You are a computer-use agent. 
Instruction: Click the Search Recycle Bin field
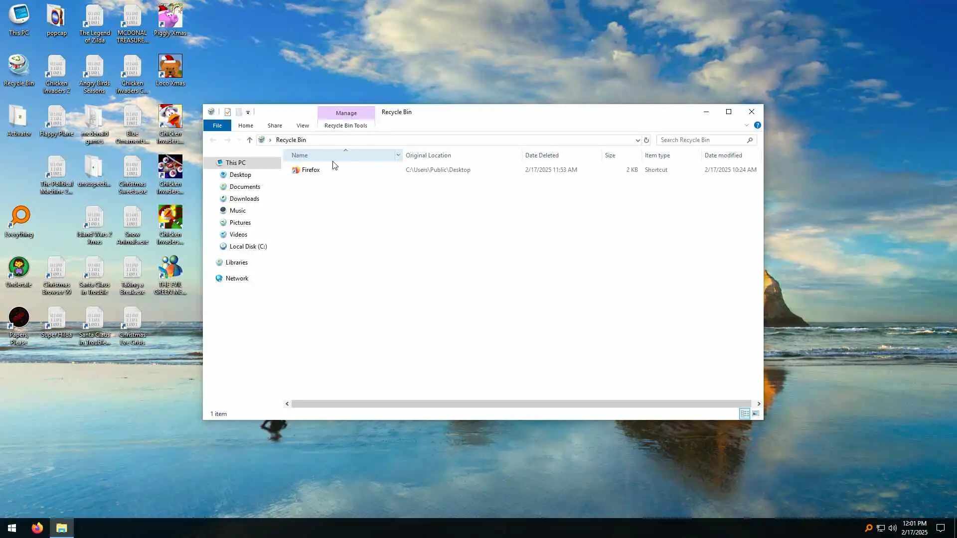[702, 140]
